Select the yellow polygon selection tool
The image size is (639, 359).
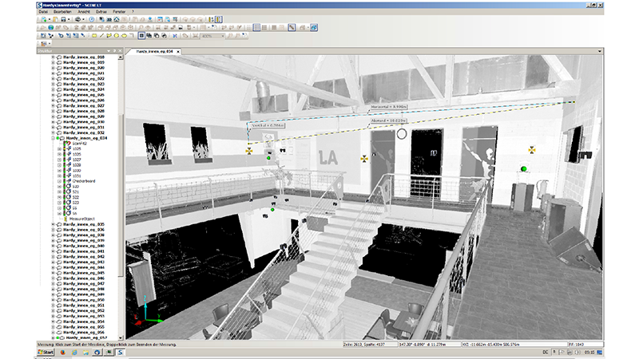(109, 36)
